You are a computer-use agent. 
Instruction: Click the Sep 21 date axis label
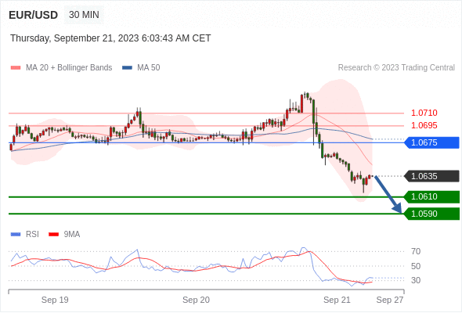337,300
